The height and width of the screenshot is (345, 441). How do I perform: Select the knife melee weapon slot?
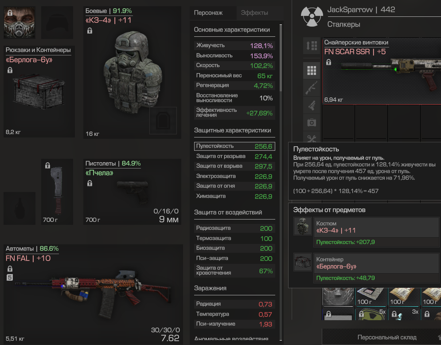57,192
